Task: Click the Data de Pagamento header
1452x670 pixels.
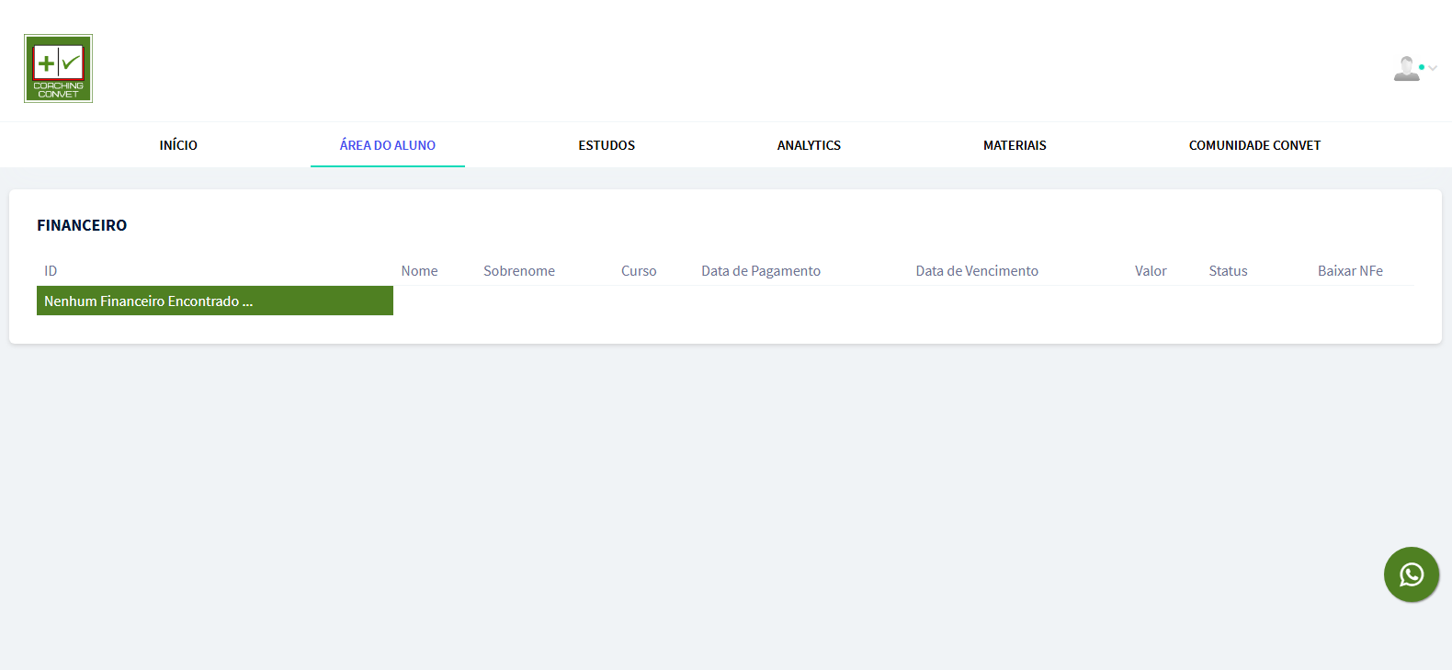Action: pyautogui.click(x=761, y=271)
